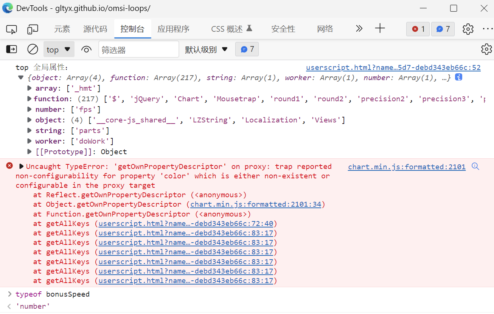
Task: Open the 默认级别 log level dropdown
Action: click(206, 49)
